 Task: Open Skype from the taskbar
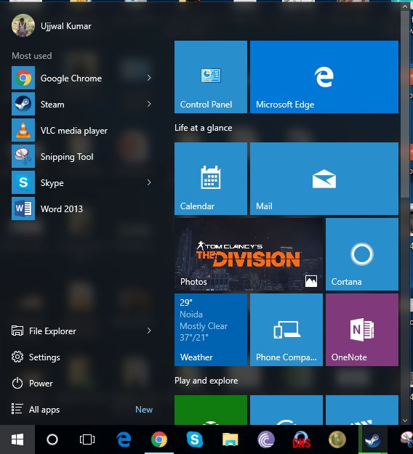(194, 439)
